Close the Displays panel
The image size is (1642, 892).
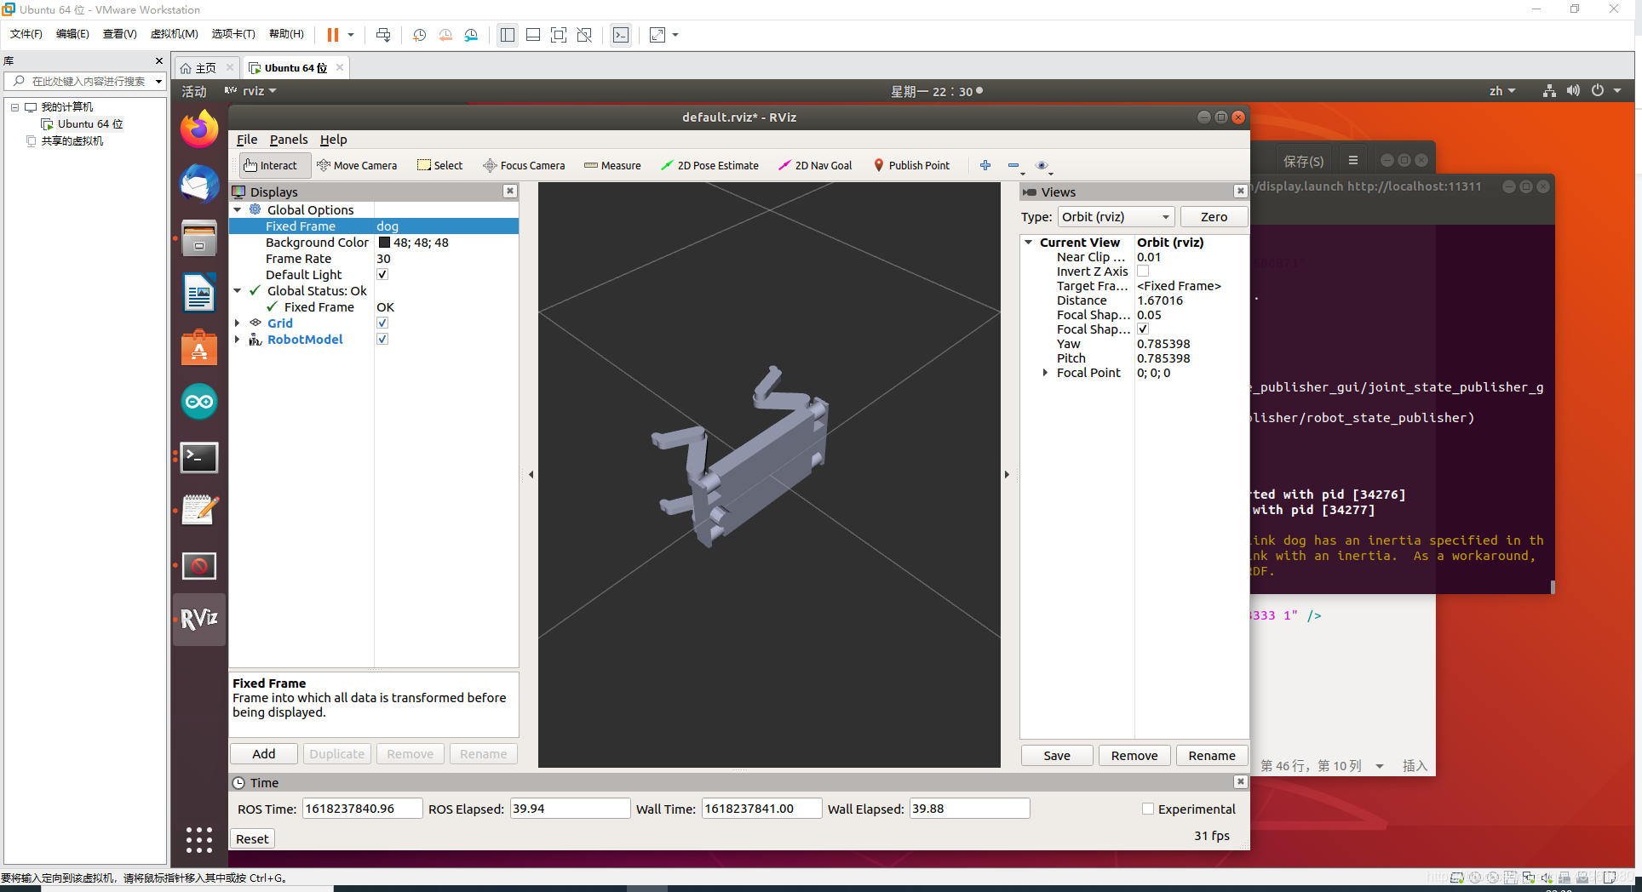(x=510, y=192)
